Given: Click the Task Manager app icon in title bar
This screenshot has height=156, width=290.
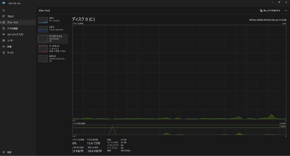Looking at the screenshot, I should point(4,3).
